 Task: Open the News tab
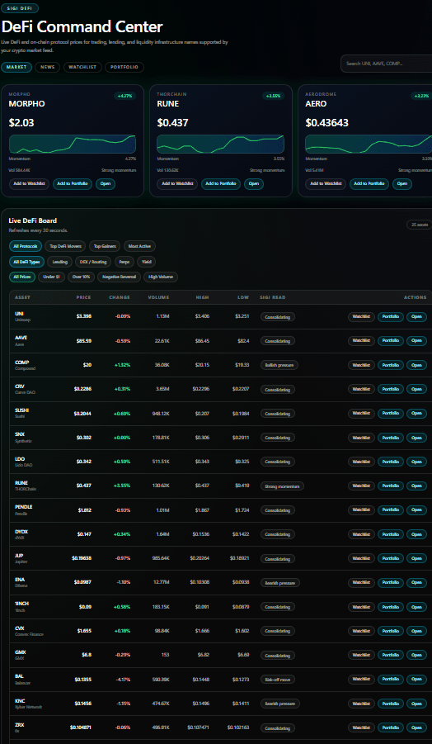(x=47, y=68)
